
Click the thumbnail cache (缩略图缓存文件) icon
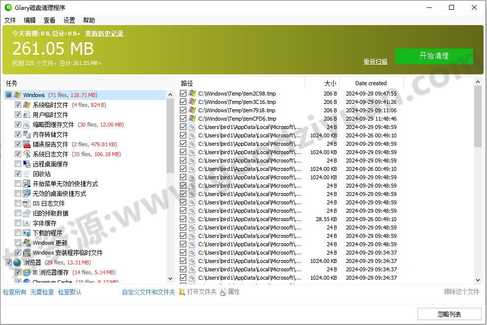tap(26, 124)
